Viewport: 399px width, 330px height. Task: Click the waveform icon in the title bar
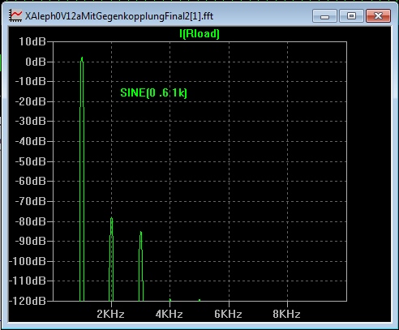(x=15, y=15)
